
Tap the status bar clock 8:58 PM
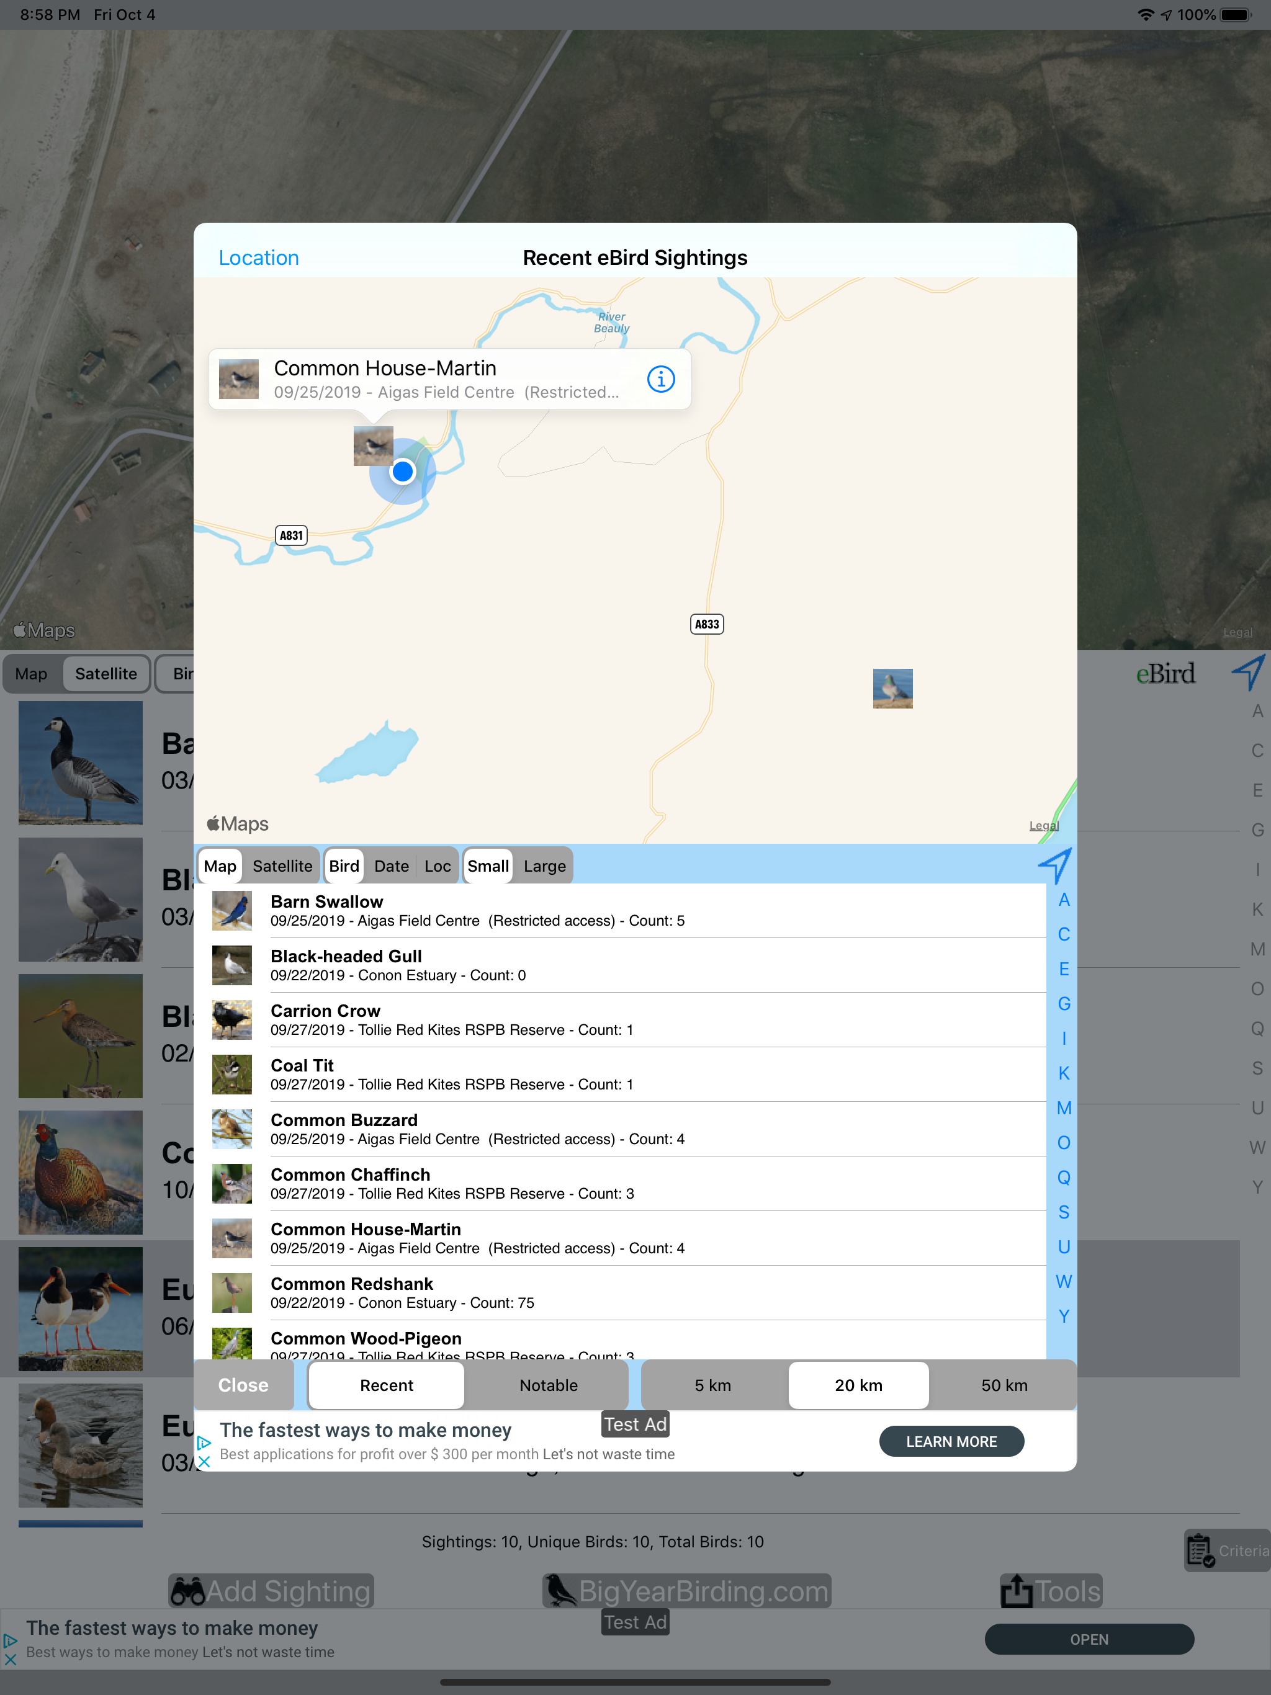pyautogui.click(x=50, y=14)
